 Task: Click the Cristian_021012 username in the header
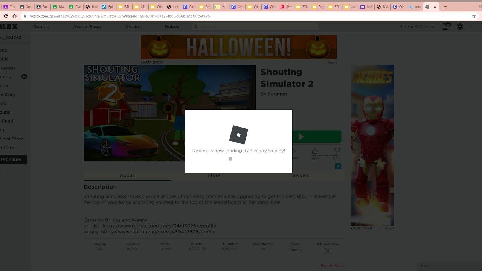[413, 27]
